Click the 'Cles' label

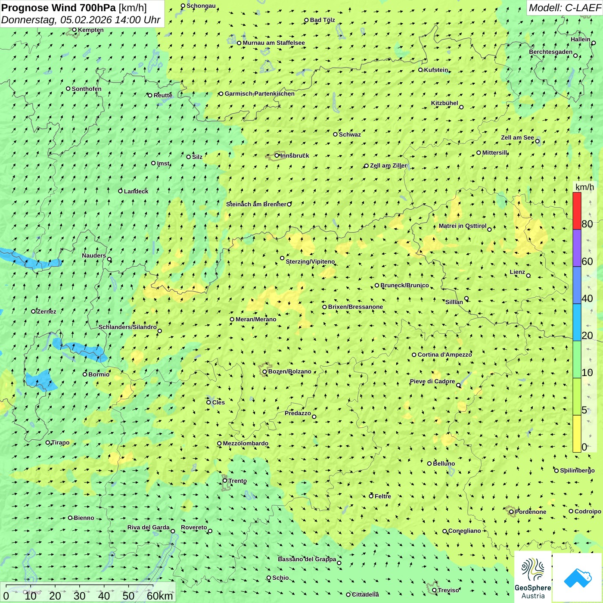[218, 402]
